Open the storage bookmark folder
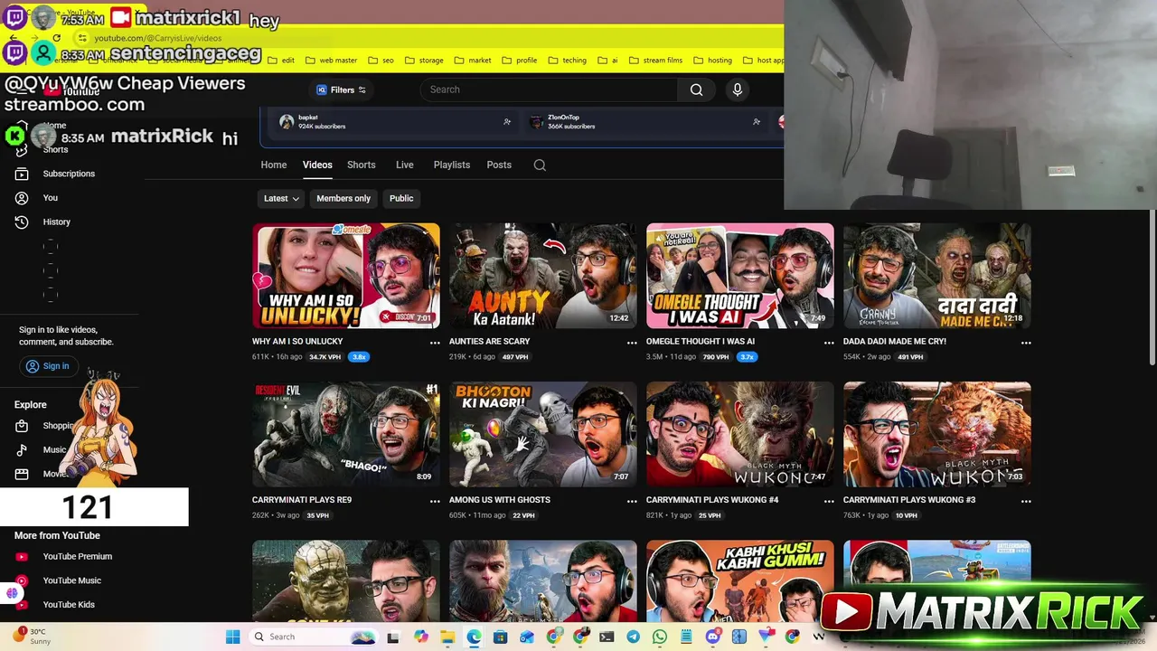 coord(425,61)
